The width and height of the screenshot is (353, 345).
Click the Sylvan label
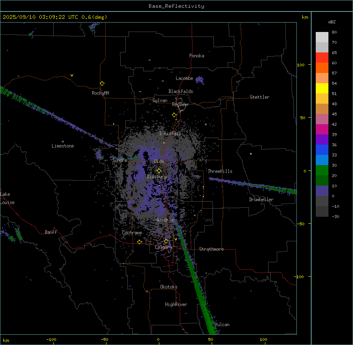pos(160,100)
